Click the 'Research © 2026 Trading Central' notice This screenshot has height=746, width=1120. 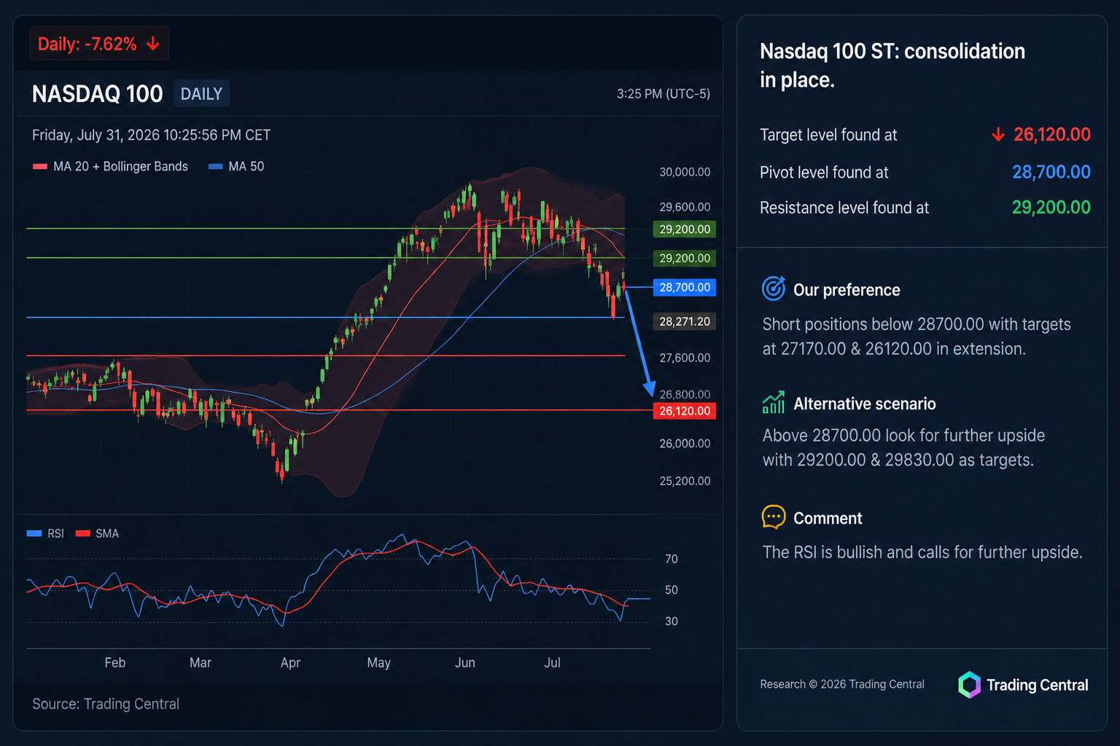click(x=842, y=684)
